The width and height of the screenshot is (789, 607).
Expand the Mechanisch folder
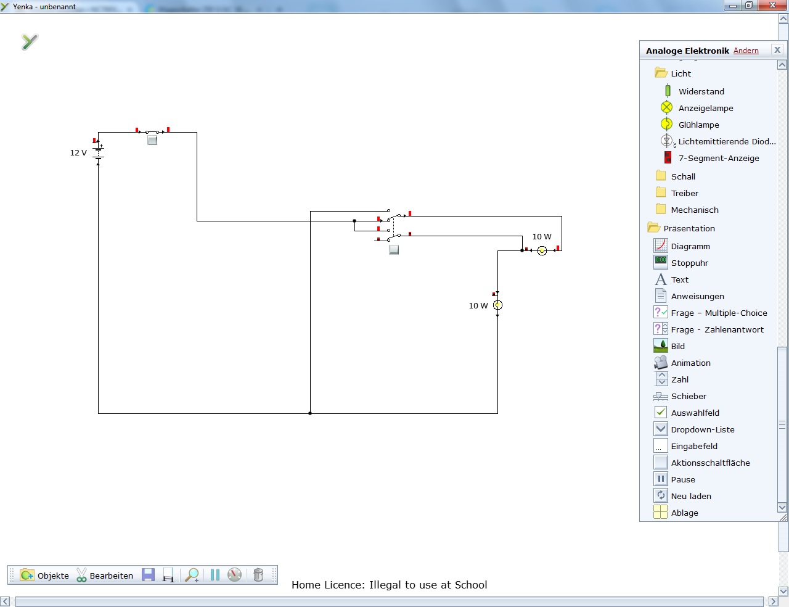(694, 210)
